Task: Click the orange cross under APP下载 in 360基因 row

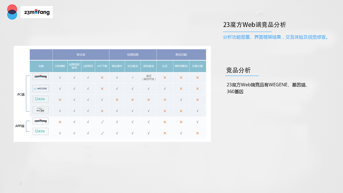Action: [102, 111]
